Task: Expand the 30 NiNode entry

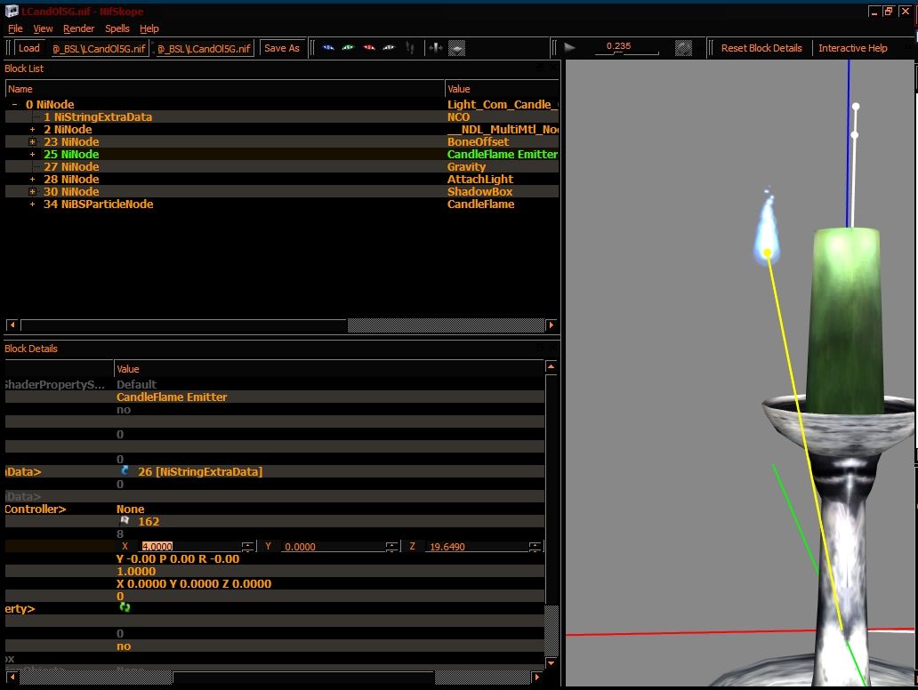Action: tap(32, 191)
